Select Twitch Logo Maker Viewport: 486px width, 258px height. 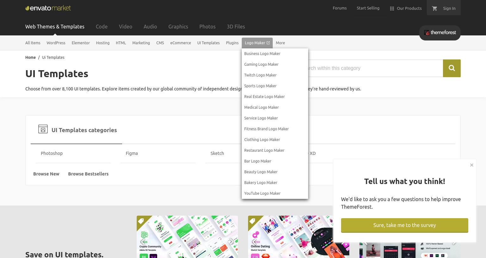(275, 75)
